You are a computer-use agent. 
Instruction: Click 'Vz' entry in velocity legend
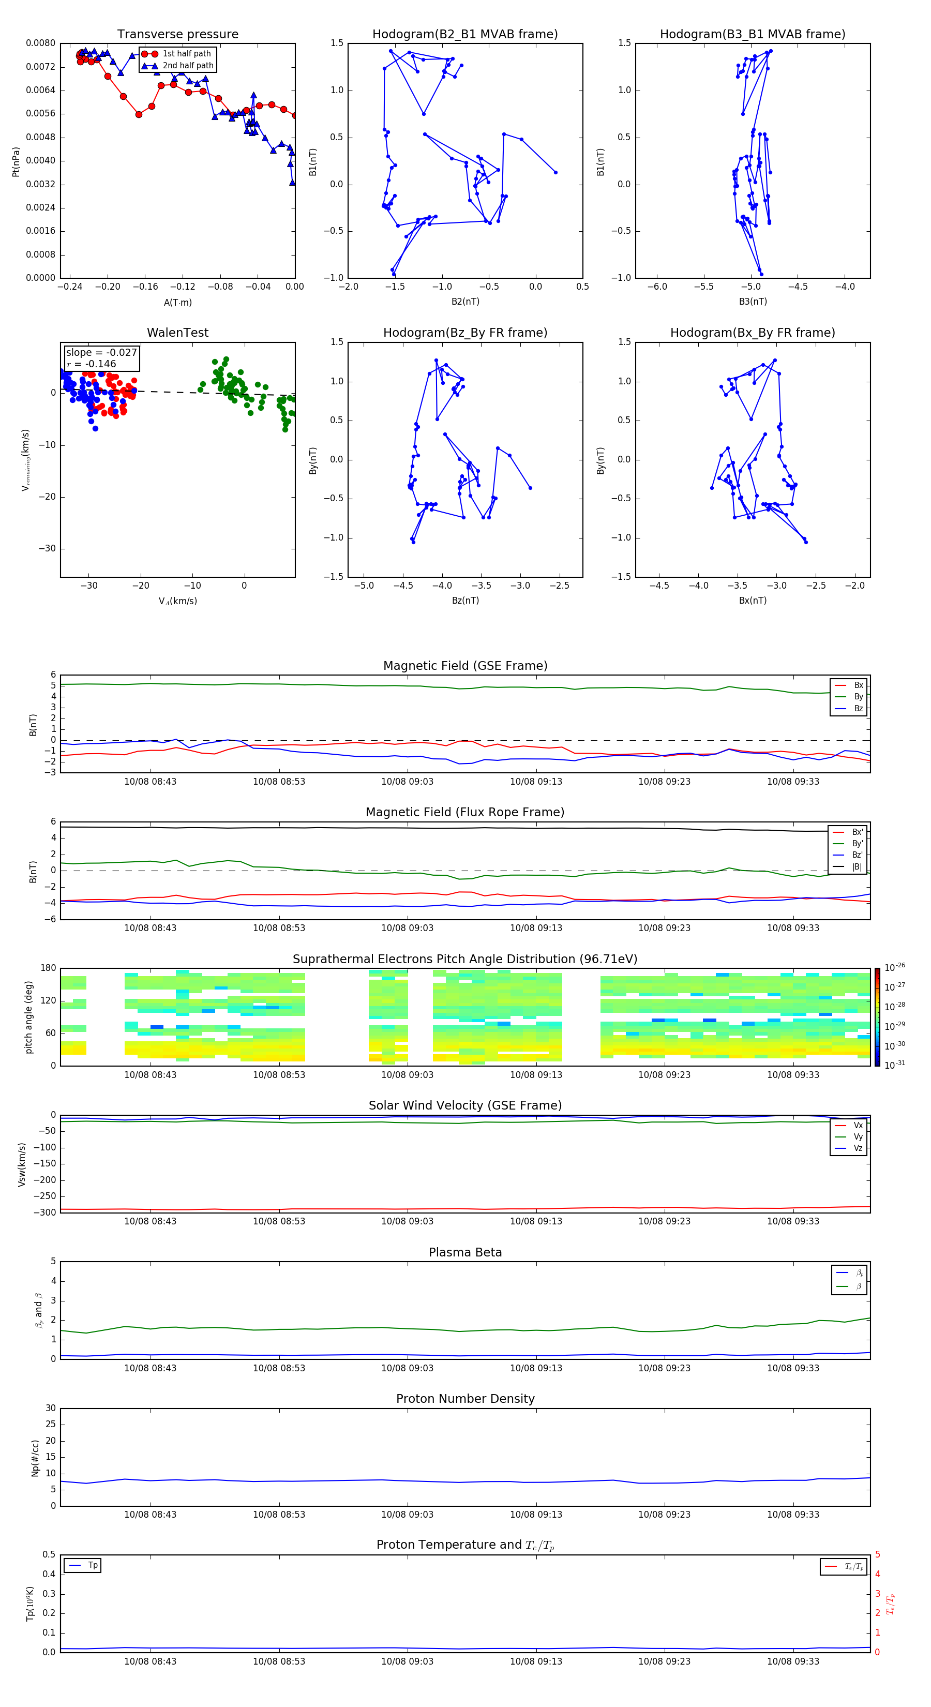click(x=849, y=1148)
